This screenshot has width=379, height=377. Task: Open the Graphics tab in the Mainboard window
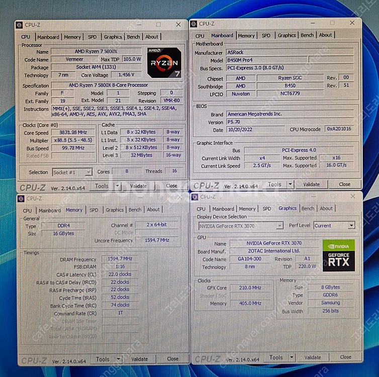287,35
